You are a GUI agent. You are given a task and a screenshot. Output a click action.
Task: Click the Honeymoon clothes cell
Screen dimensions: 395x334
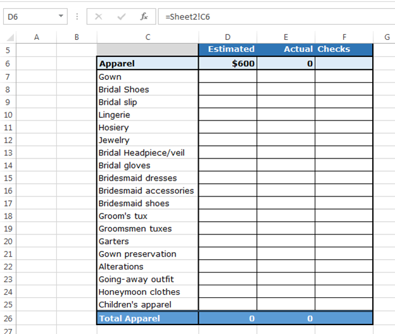pyautogui.click(x=147, y=292)
